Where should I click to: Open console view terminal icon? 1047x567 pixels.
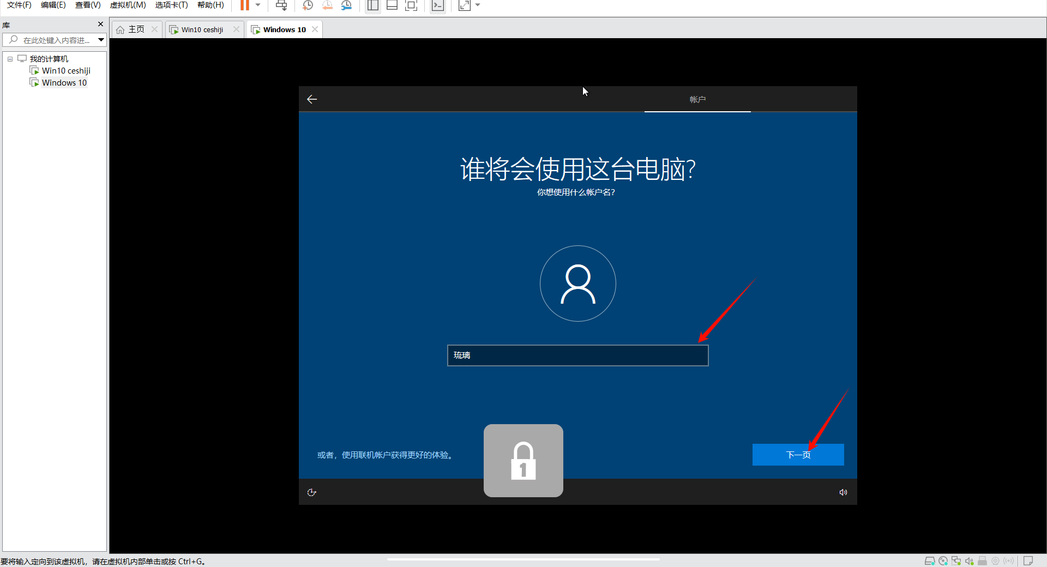(437, 5)
